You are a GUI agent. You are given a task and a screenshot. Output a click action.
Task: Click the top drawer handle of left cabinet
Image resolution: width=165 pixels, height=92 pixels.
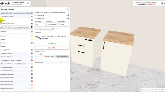(x=88, y=40)
